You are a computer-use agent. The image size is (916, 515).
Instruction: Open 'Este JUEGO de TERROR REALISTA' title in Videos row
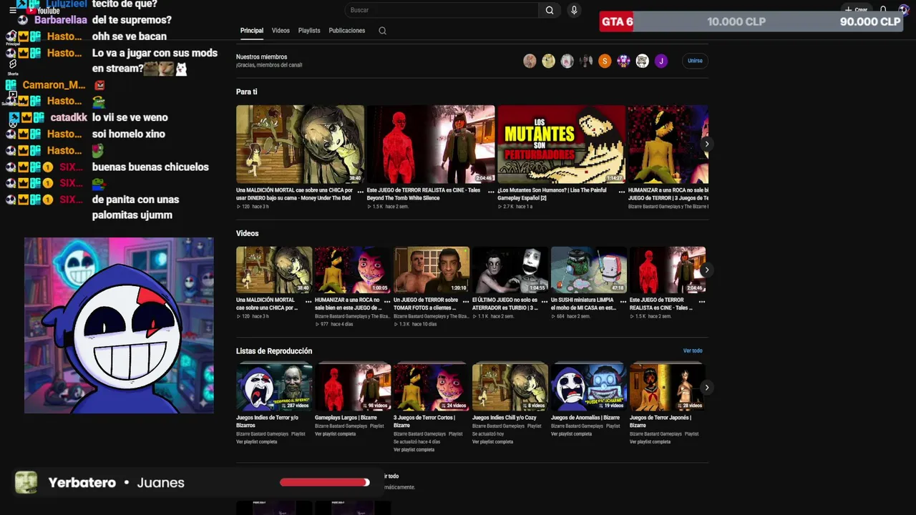coord(661,304)
